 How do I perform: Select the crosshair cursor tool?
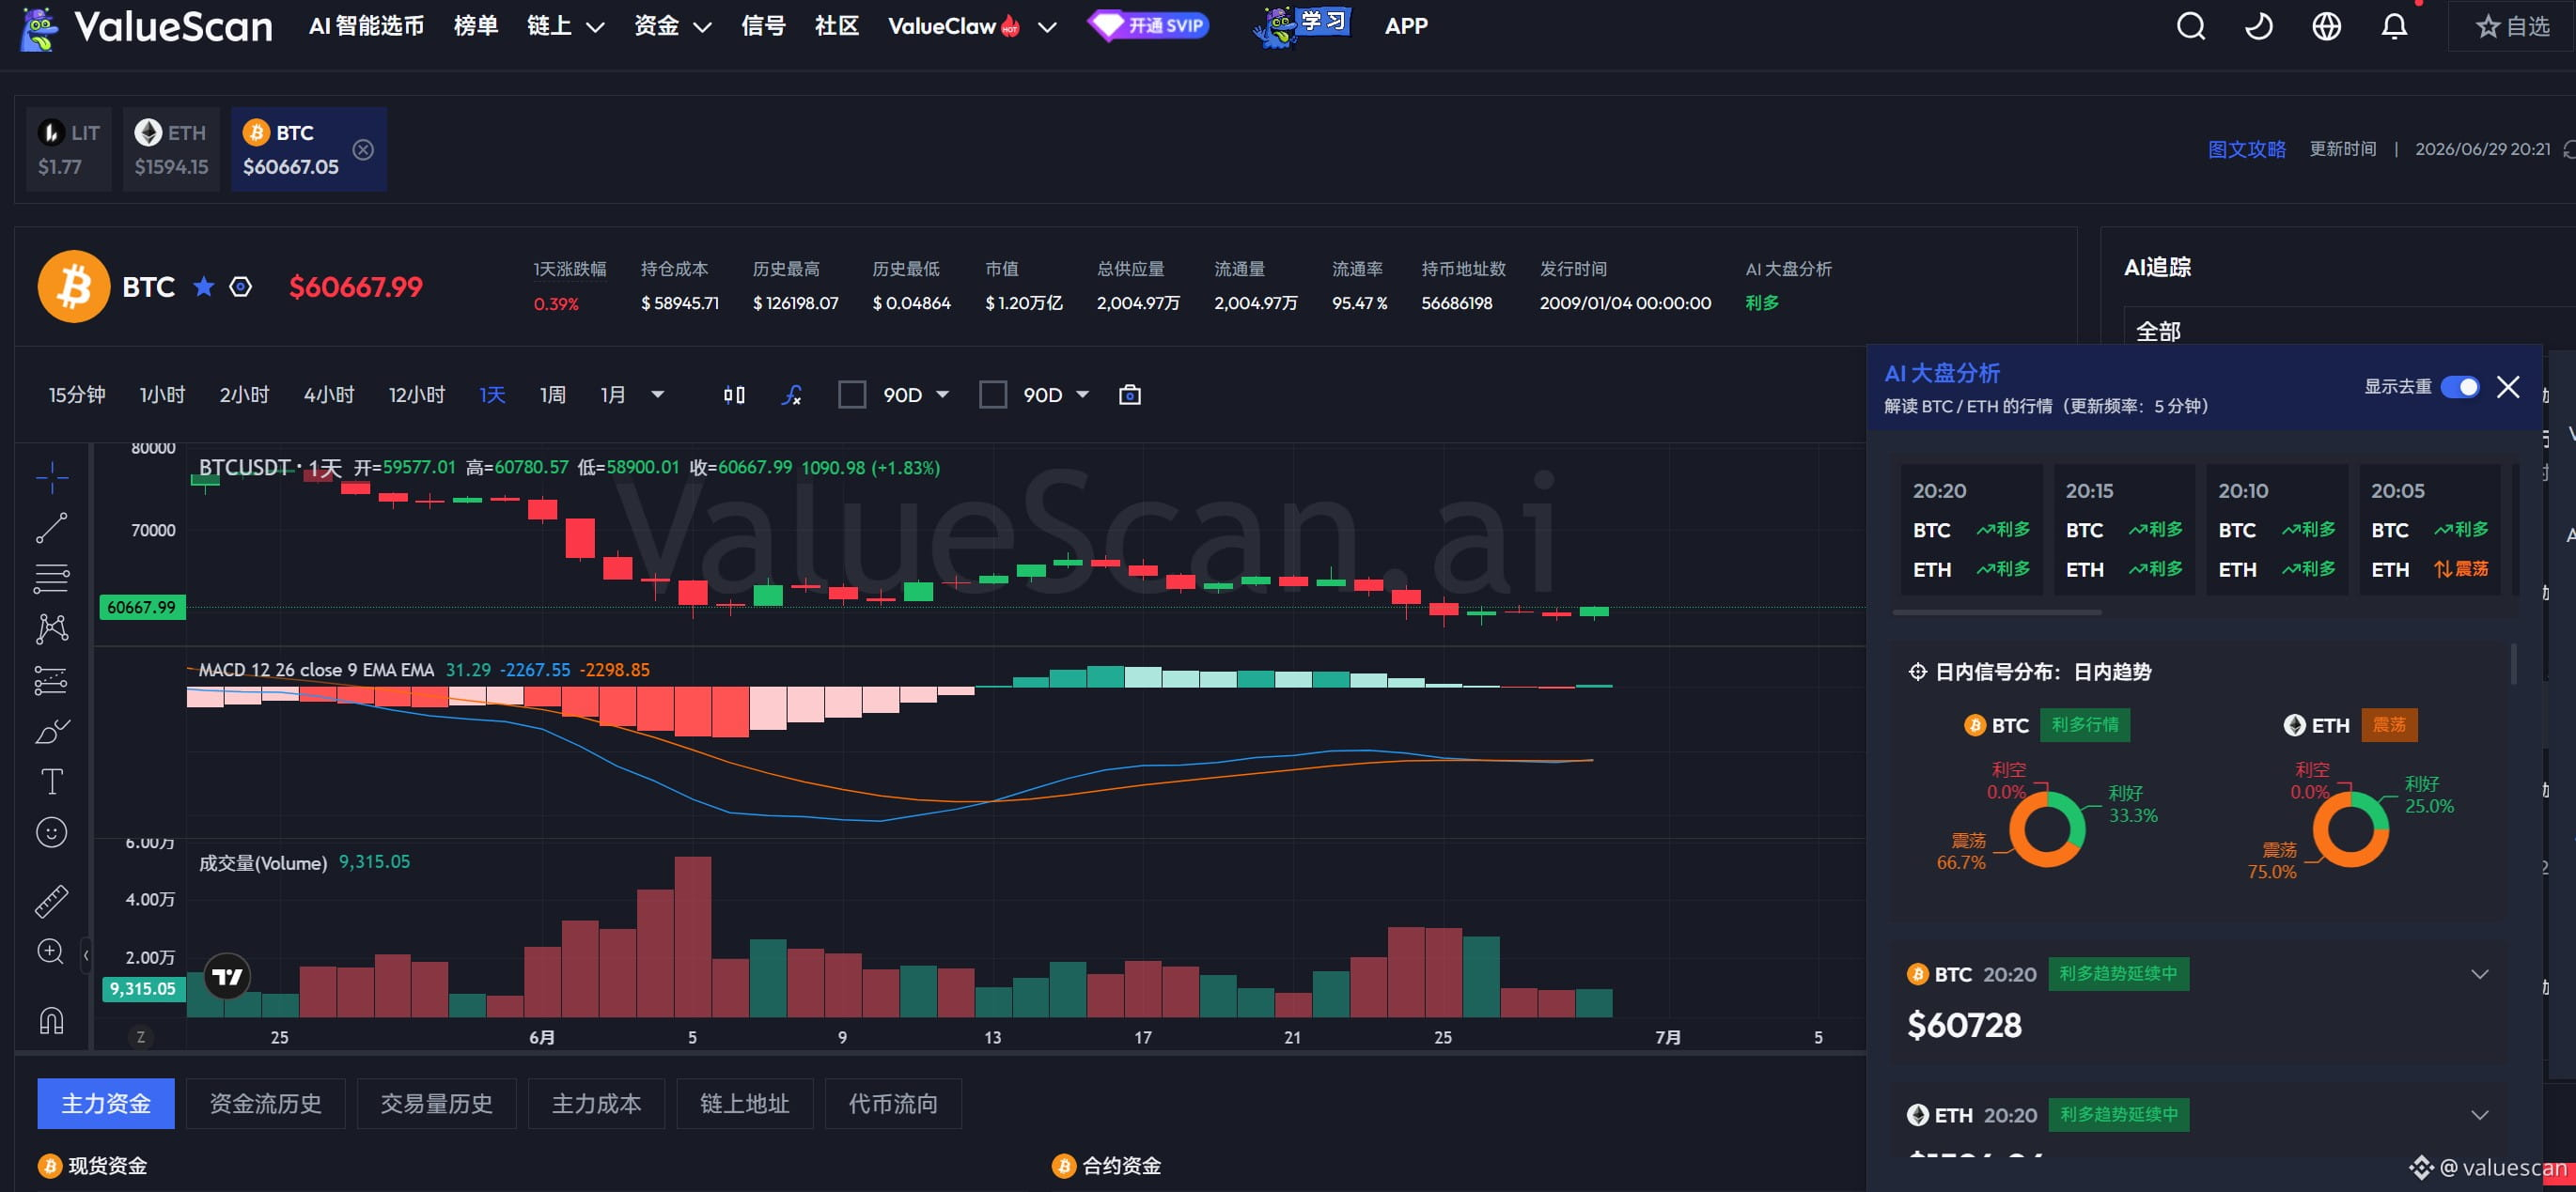[52, 477]
